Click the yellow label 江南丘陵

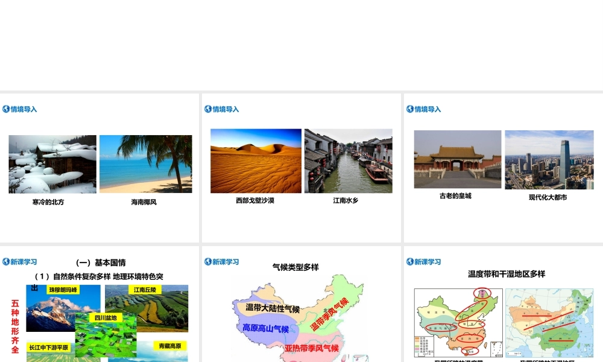click(145, 290)
